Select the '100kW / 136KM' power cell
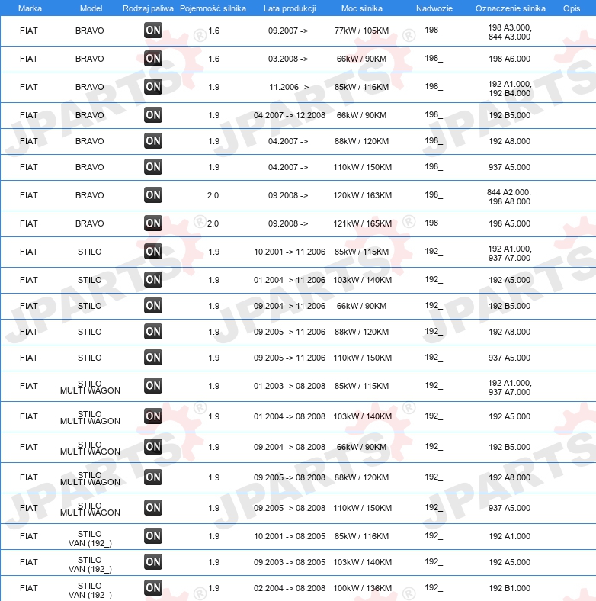Screen dimensions: 596x601 (362, 588)
